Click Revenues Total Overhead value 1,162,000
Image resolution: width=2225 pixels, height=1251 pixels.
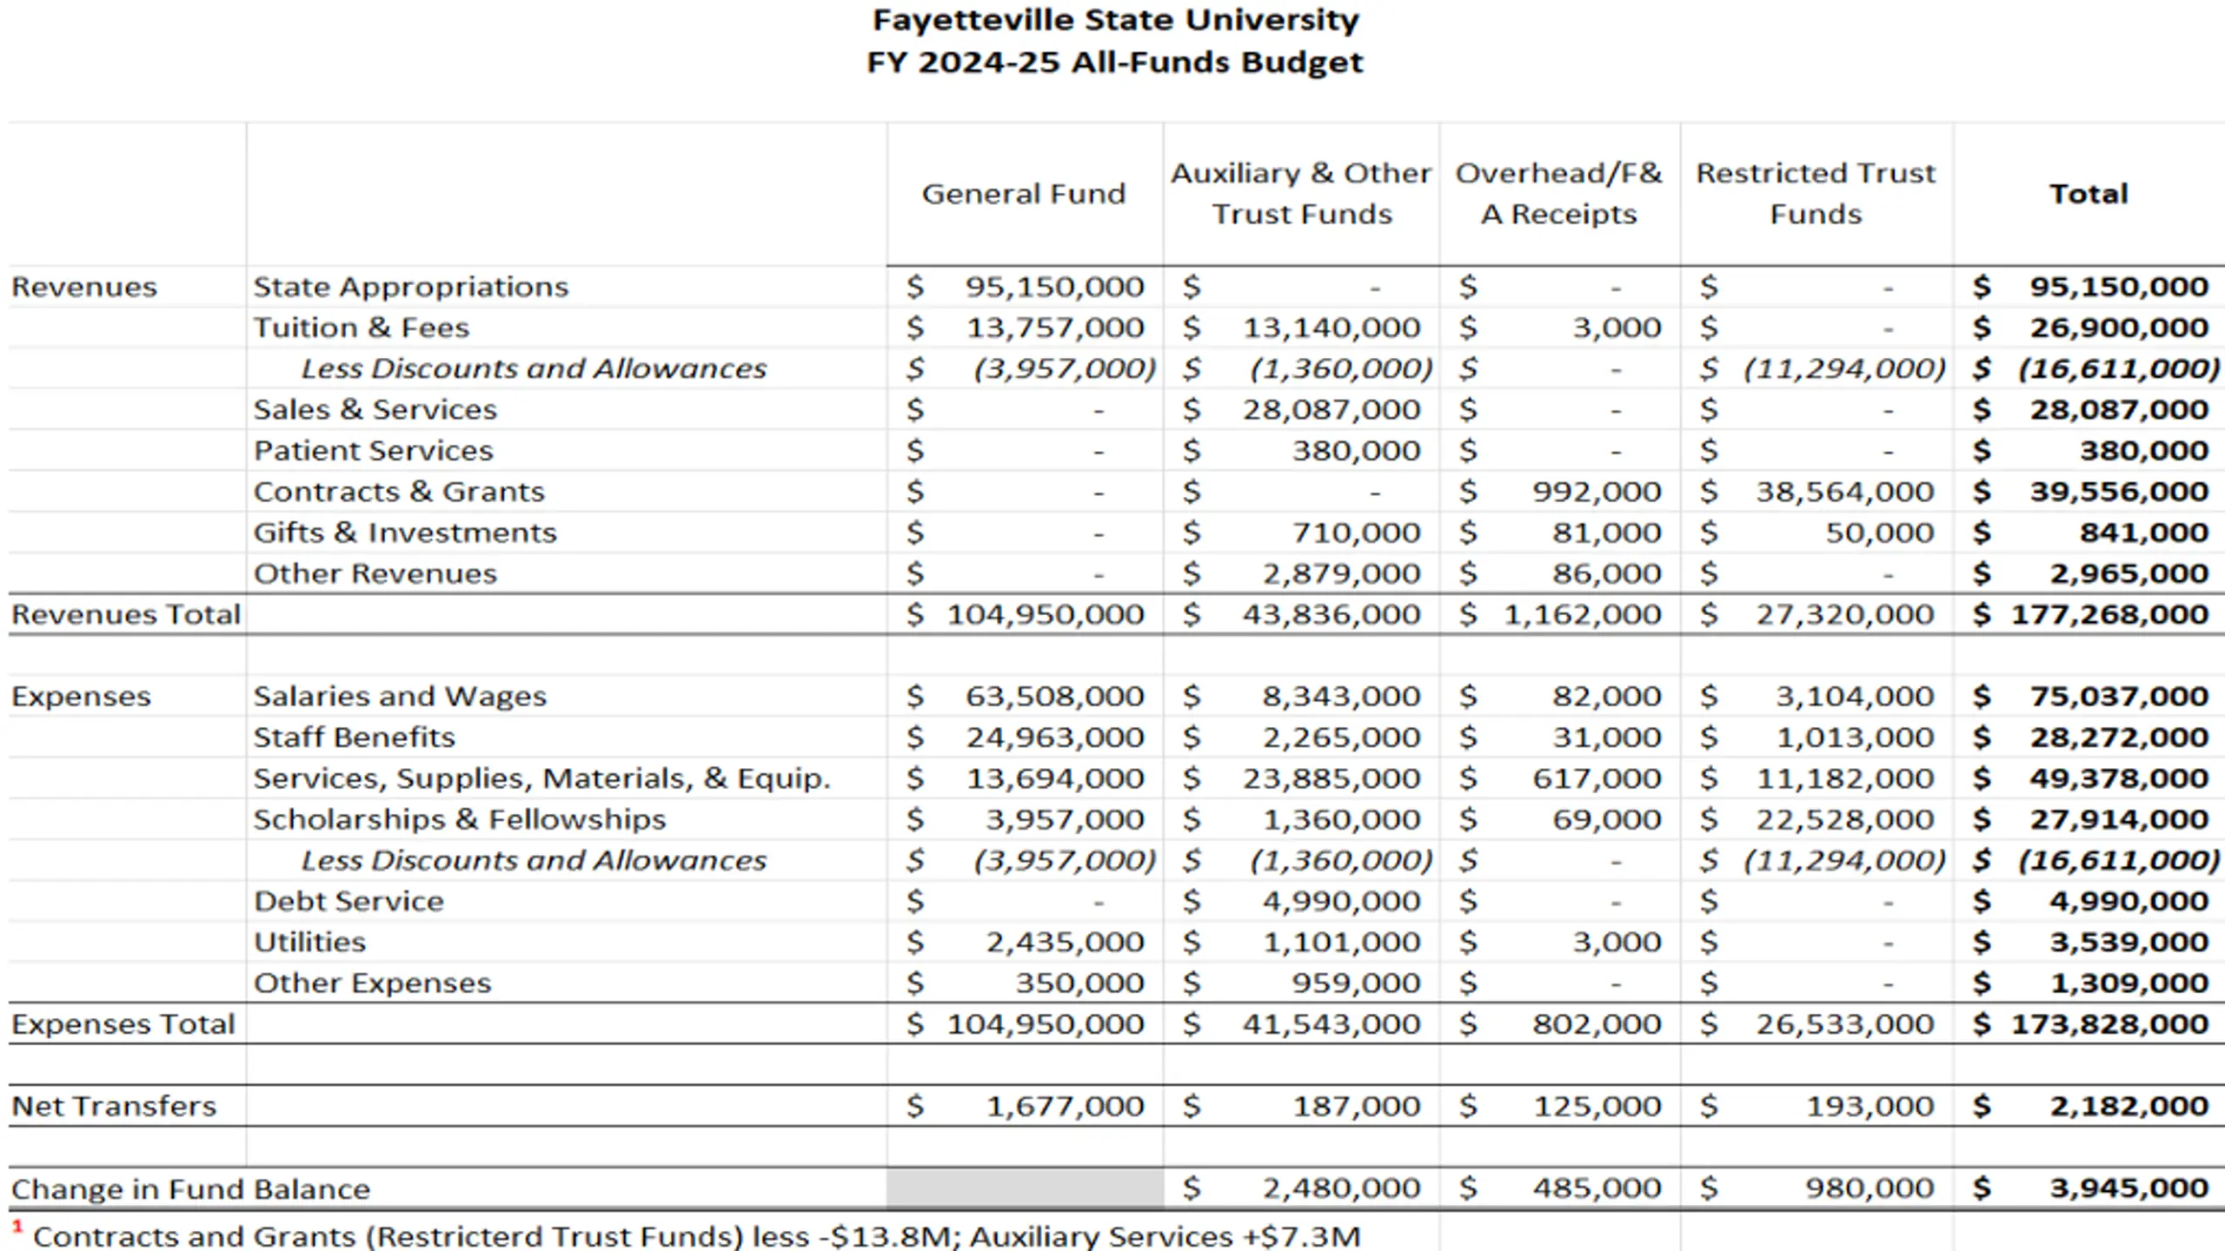coord(1583,615)
